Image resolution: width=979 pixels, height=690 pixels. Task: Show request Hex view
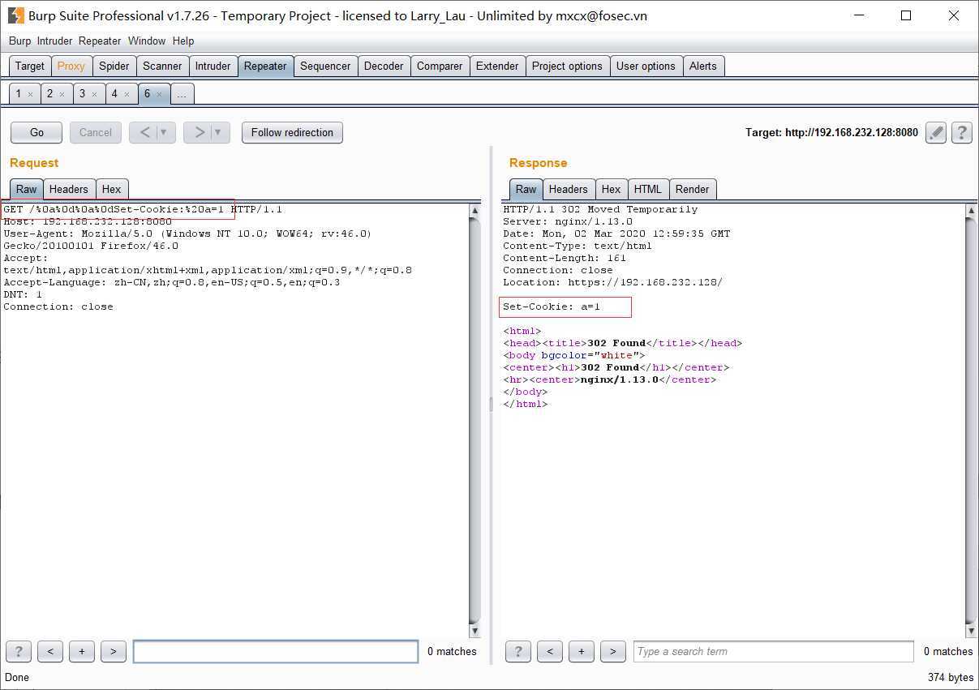pyautogui.click(x=112, y=189)
